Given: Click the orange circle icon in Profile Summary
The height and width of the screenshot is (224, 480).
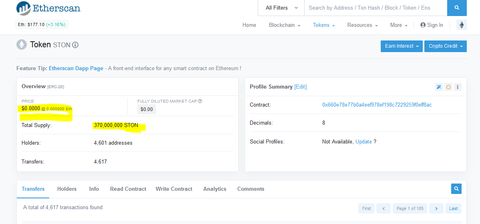Looking at the screenshot, I should [448, 87].
